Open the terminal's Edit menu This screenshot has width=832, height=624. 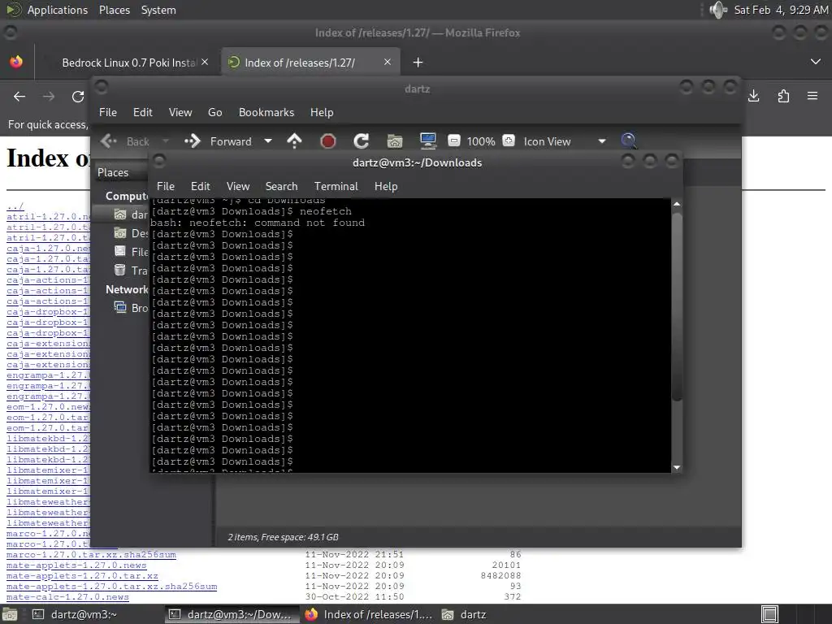200,186
